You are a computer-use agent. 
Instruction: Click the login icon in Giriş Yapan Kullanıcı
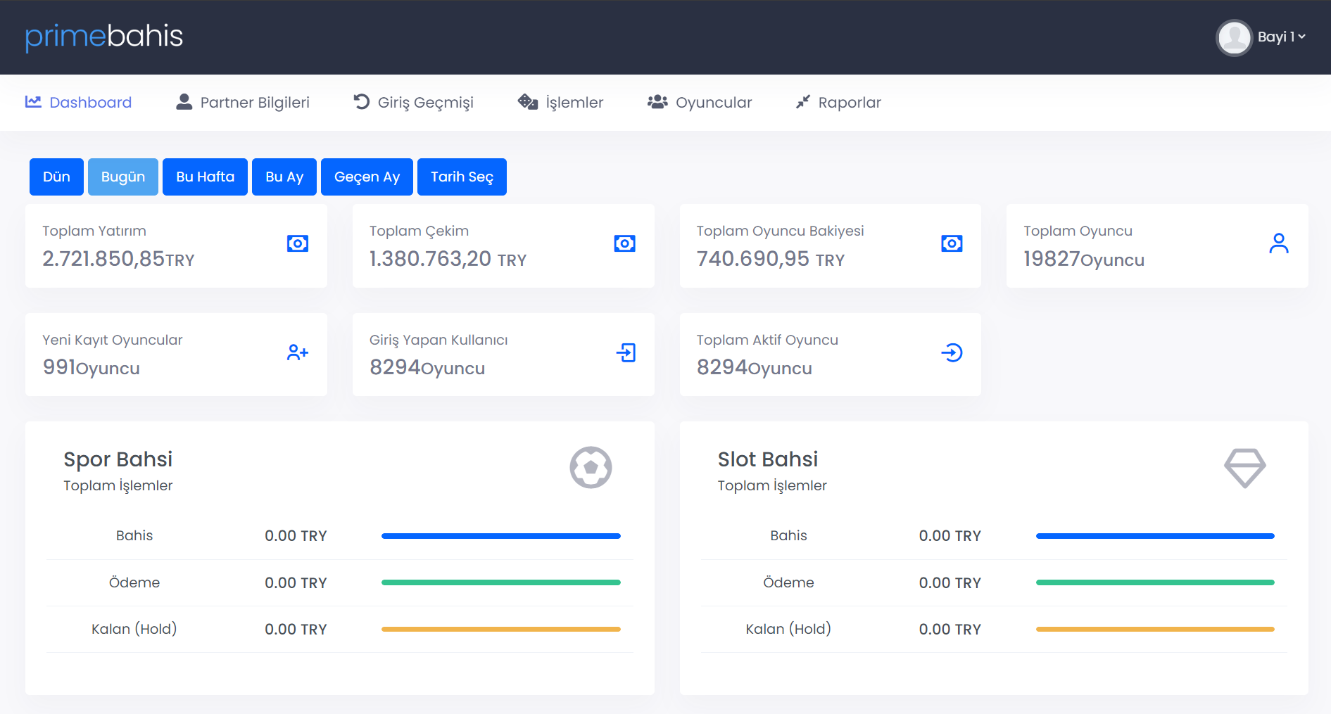coord(626,352)
